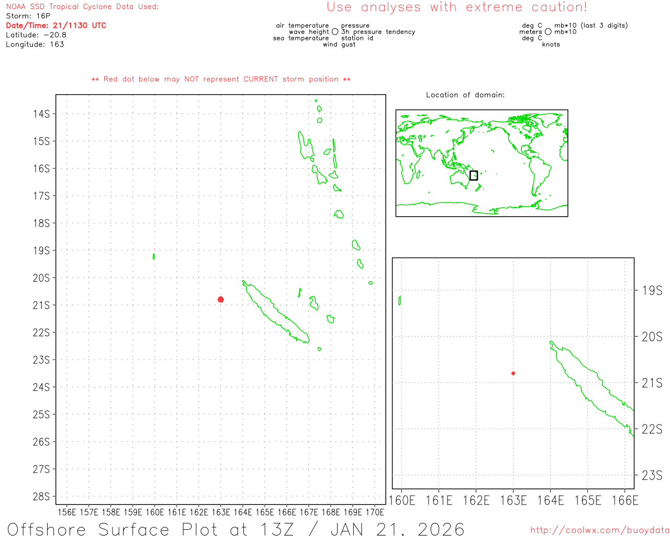Open the coolwx.com buoydata link
Viewport: 670px width, 536px height.
599,530
